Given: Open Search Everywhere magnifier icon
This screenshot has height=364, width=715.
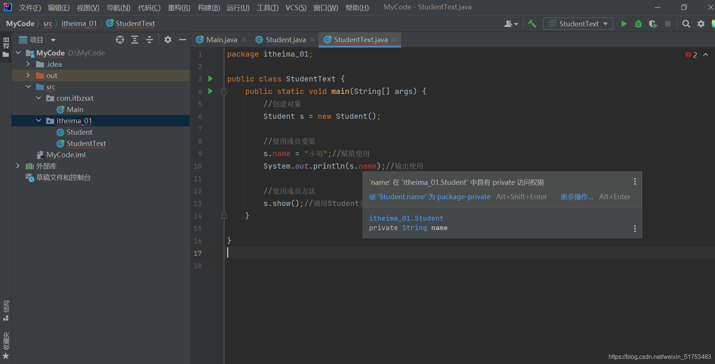Looking at the screenshot, I should click(686, 24).
